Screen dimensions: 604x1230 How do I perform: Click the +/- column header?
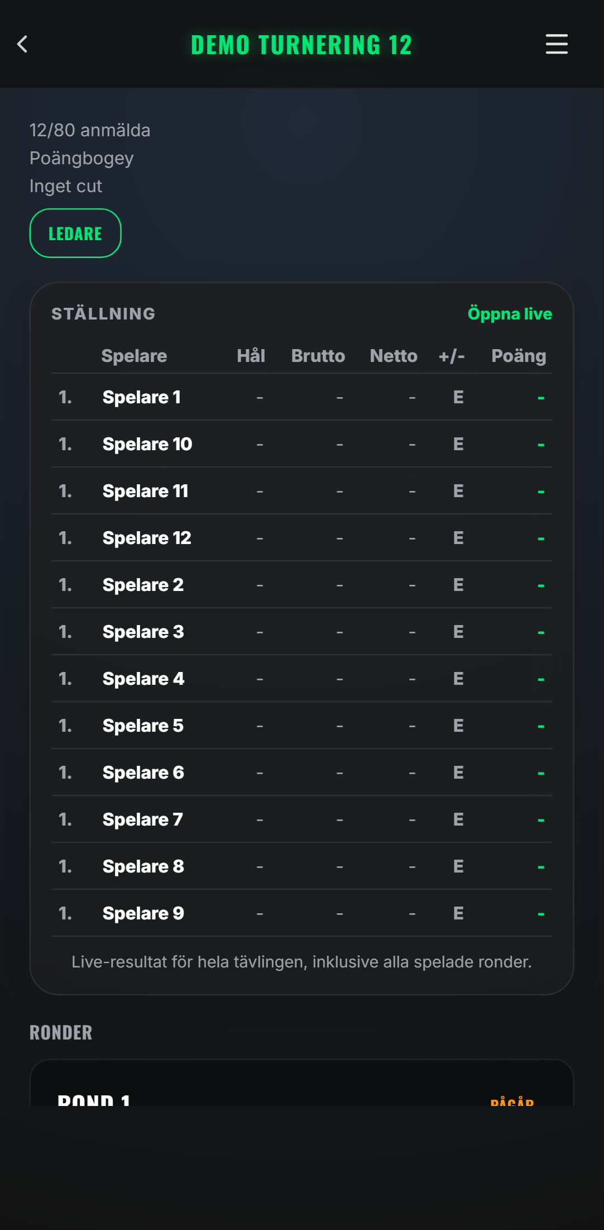click(452, 356)
